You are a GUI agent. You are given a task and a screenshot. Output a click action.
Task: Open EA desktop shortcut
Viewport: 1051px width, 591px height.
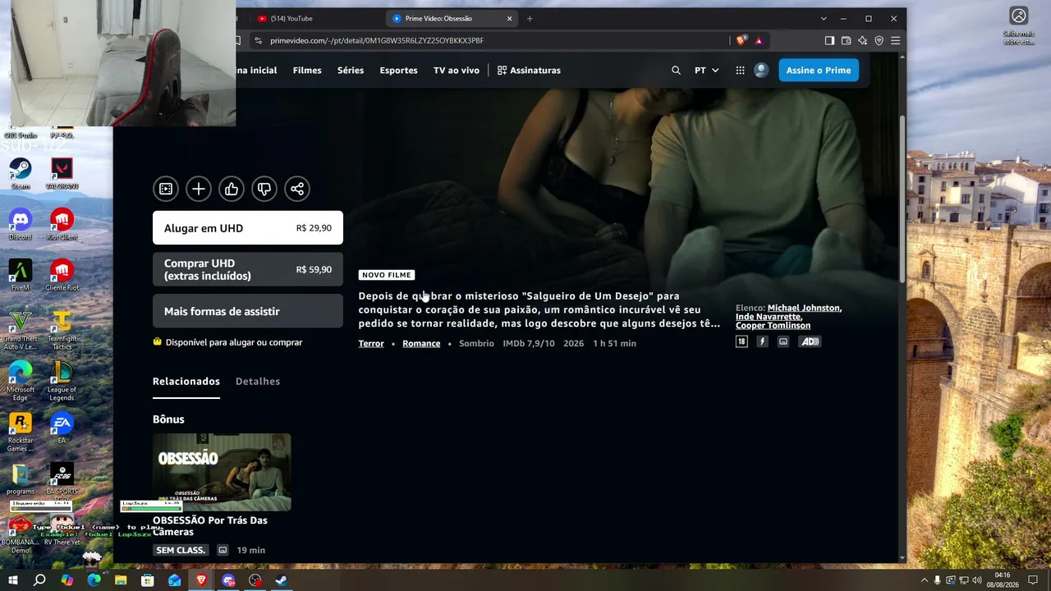click(x=62, y=428)
